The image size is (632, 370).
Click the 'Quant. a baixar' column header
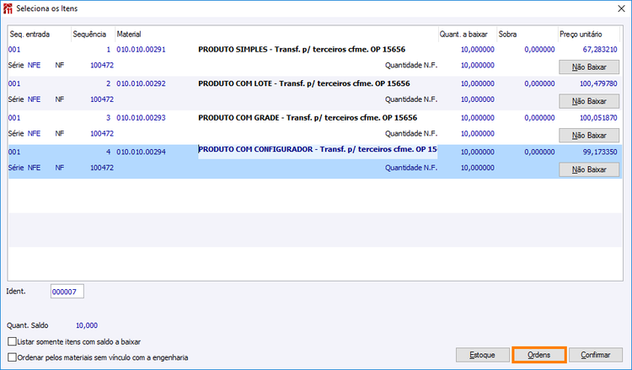467,35
